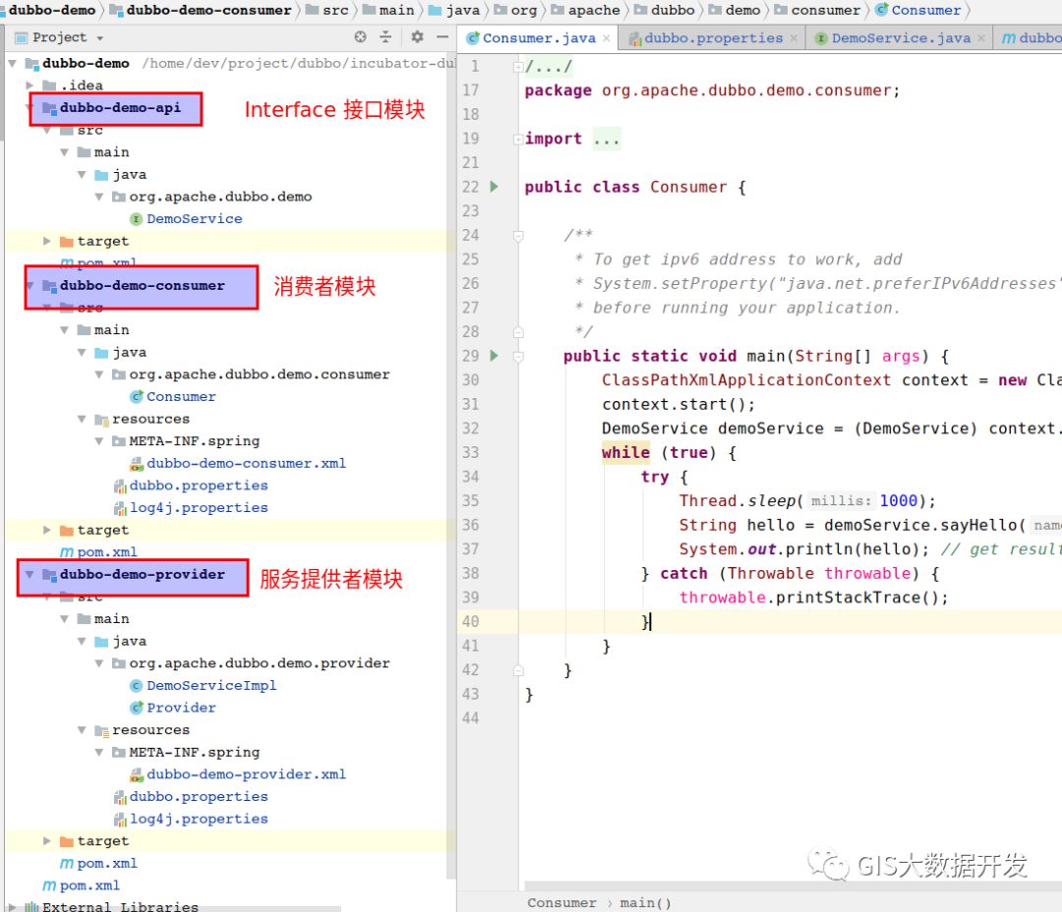Fold the Javadoc comment at line 24
The image size is (1062, 912).
(518, 236)
